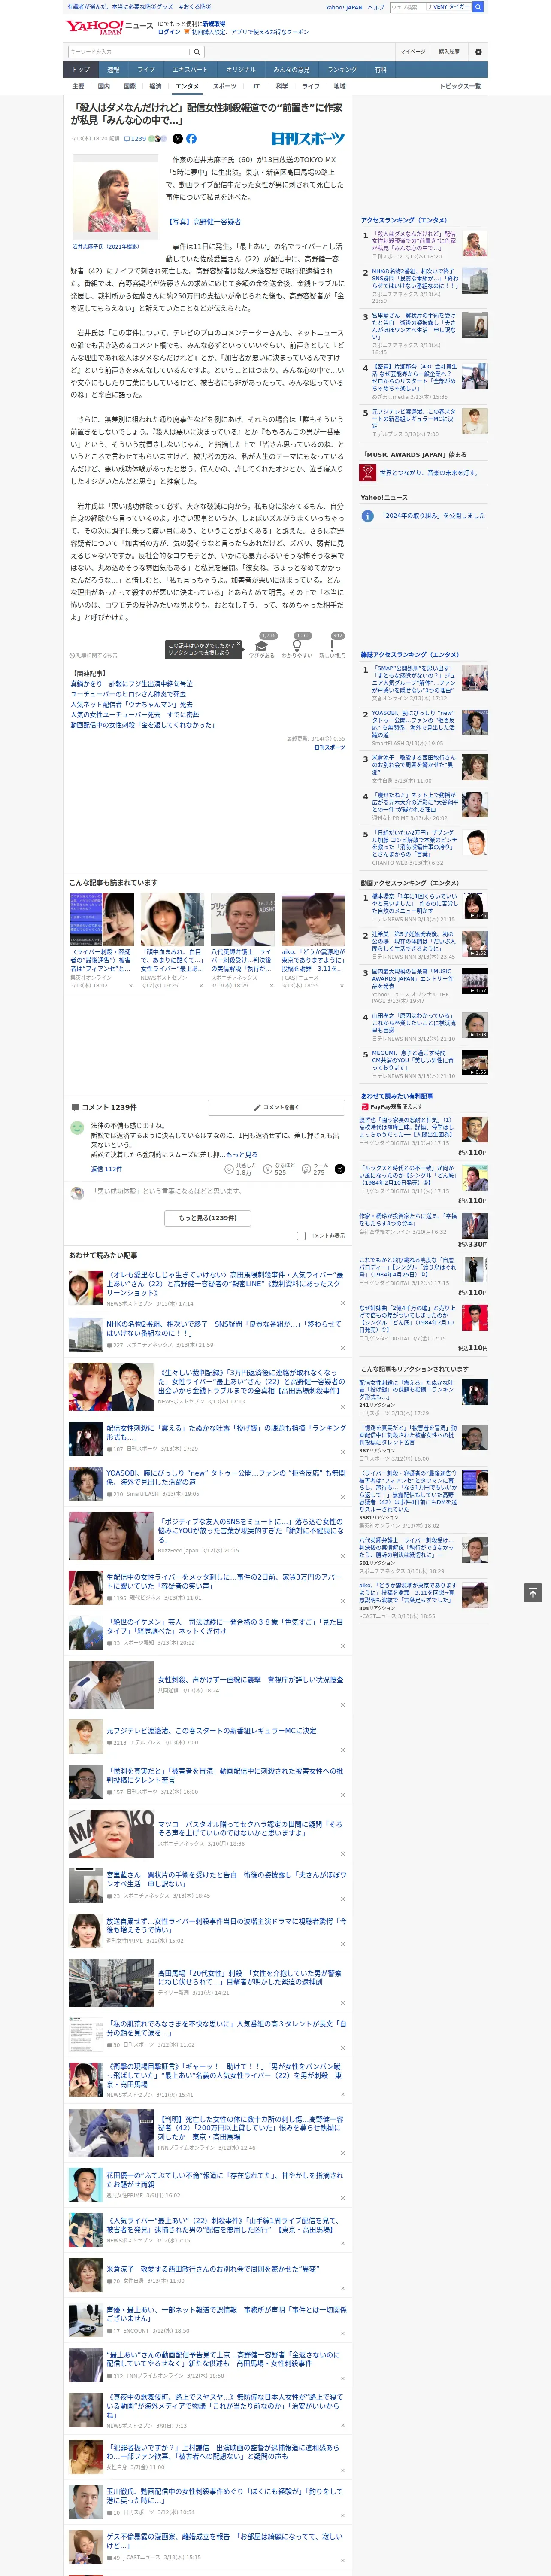Open the 1239 comments count icon
551x2576 pixels.
point(135,139)
